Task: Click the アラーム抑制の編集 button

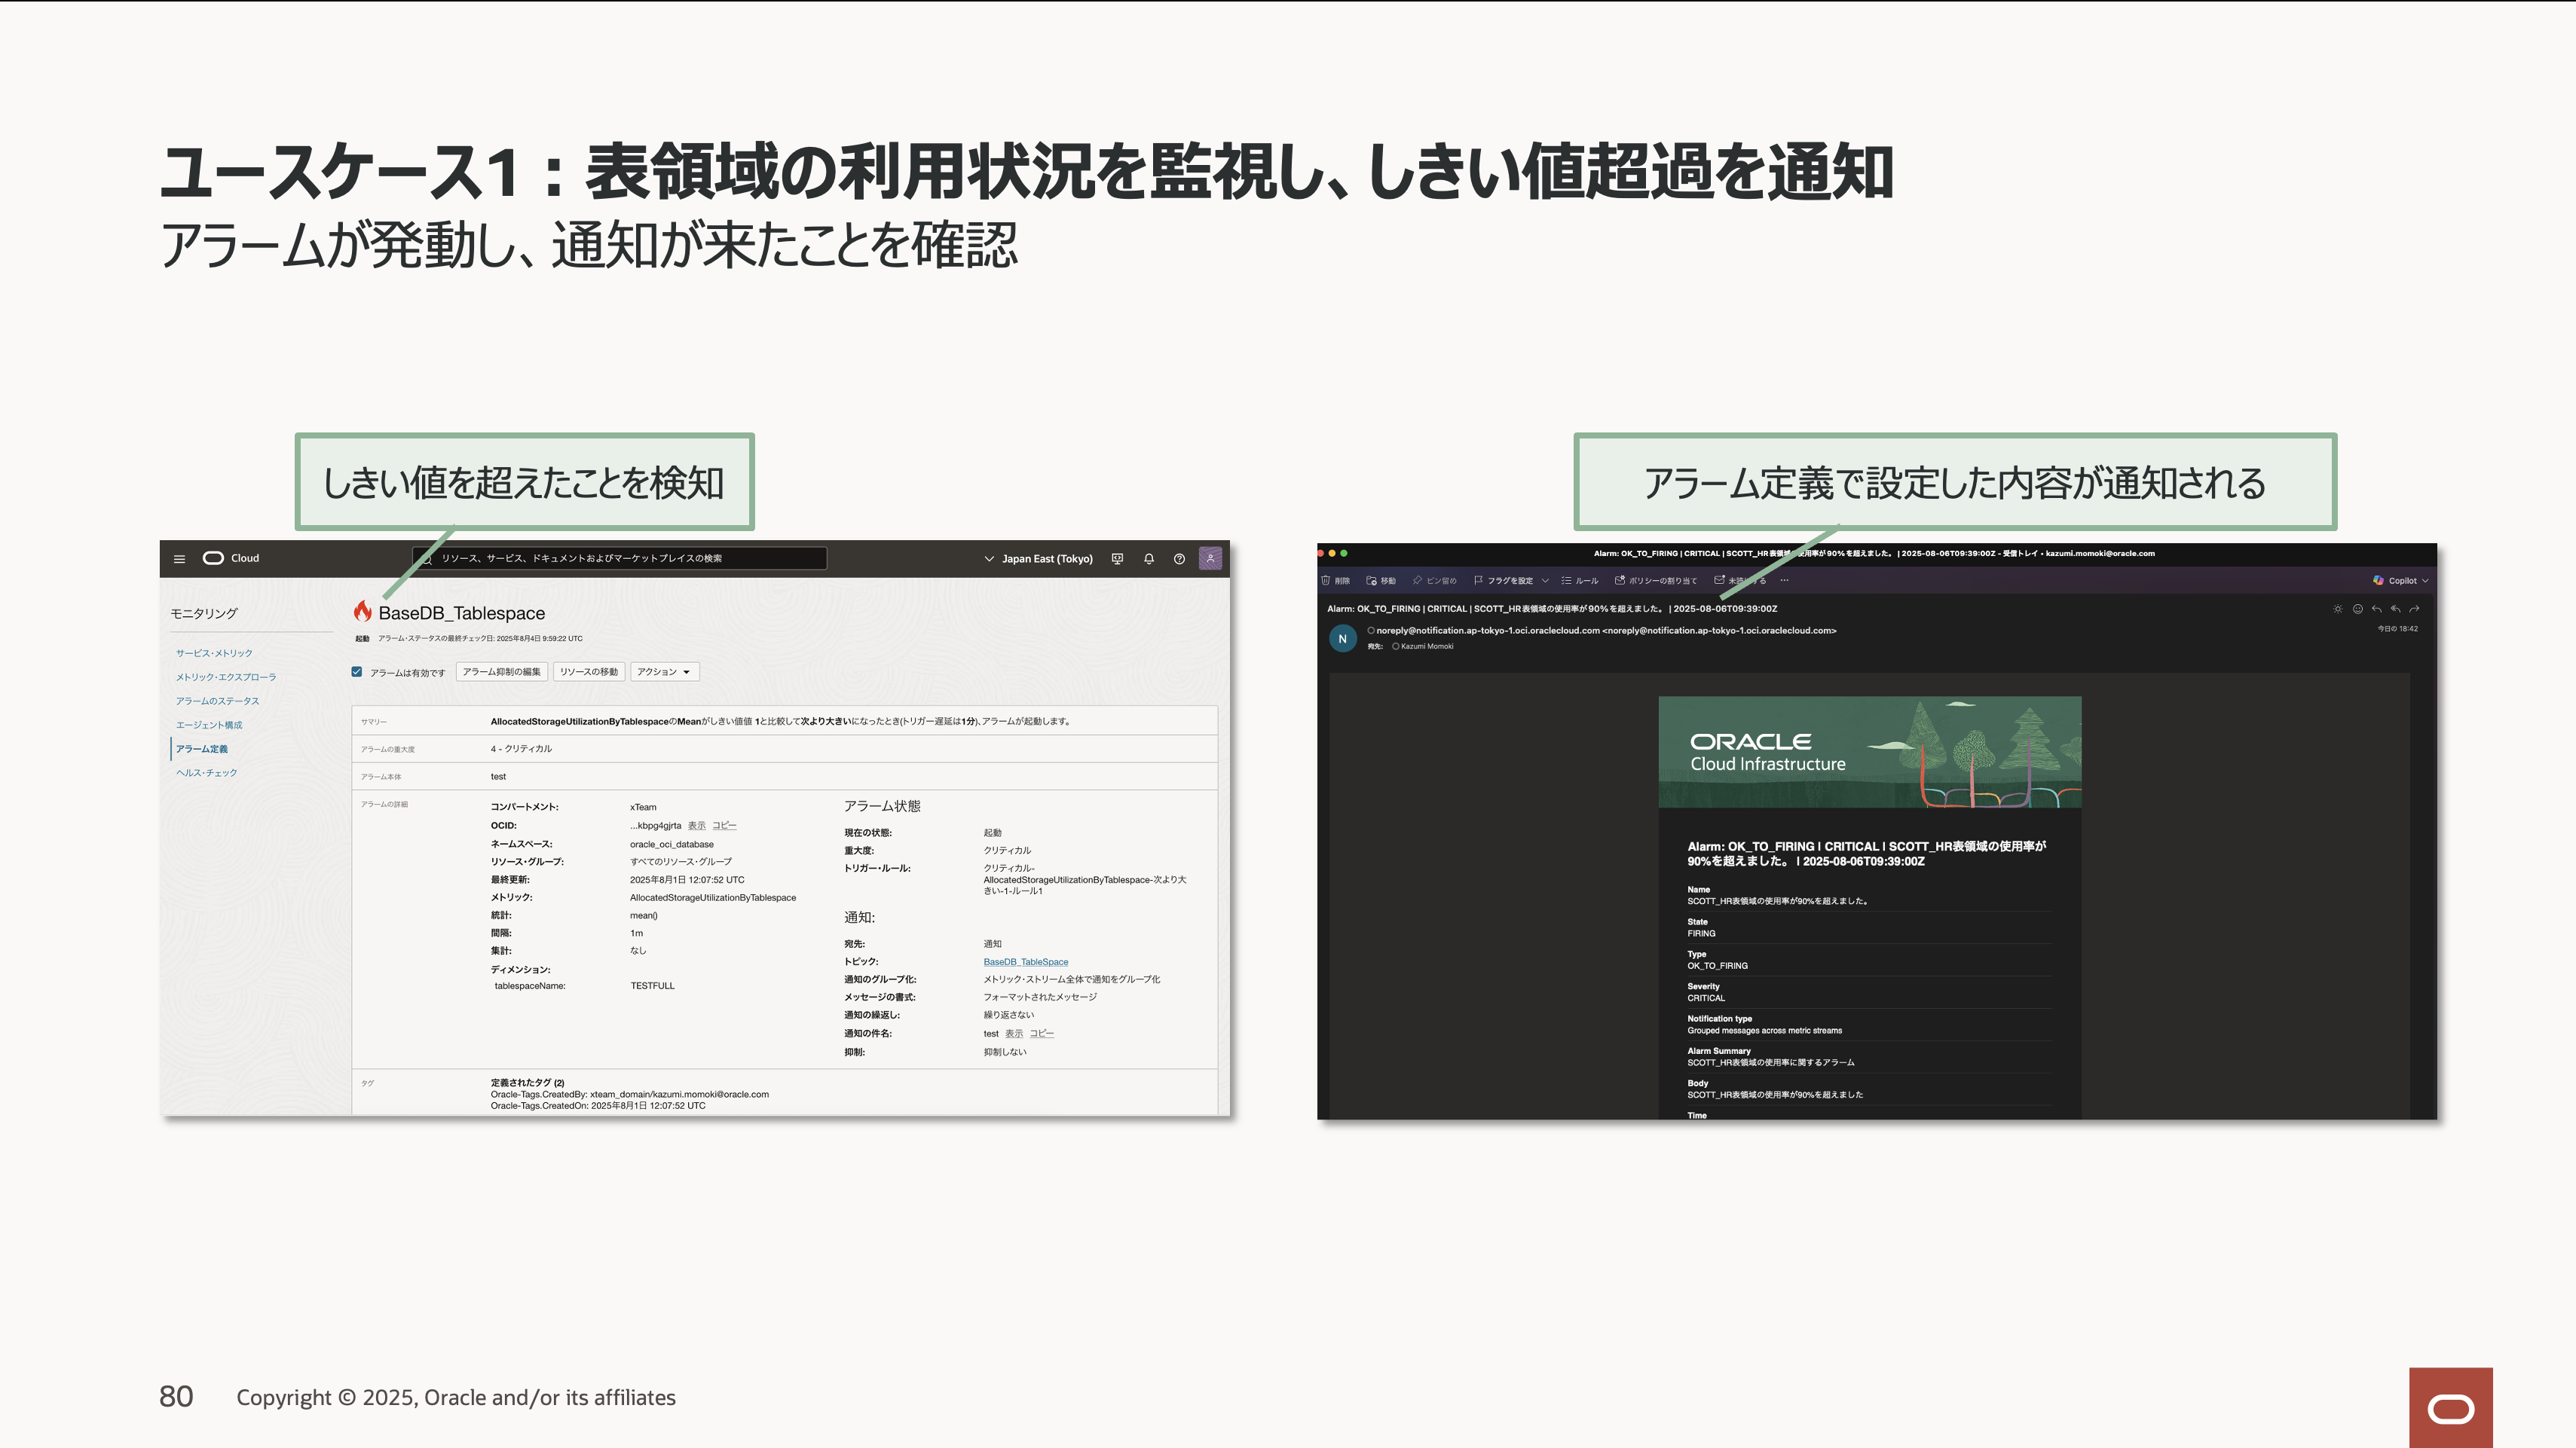Action: 501,671
